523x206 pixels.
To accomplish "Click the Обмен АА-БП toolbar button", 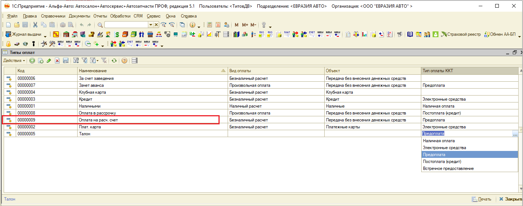I will click(500, 34).
